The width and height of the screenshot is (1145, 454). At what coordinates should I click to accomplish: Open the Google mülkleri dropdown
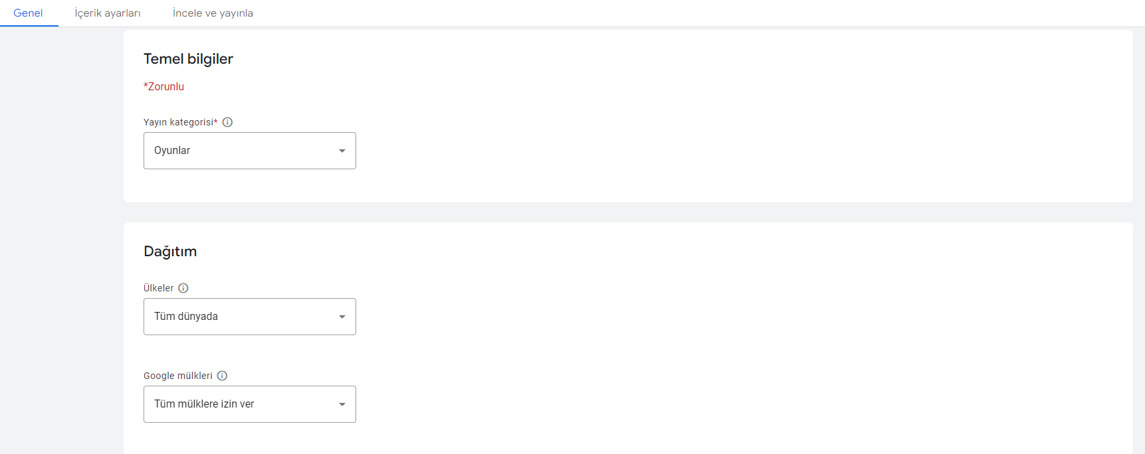250,404
